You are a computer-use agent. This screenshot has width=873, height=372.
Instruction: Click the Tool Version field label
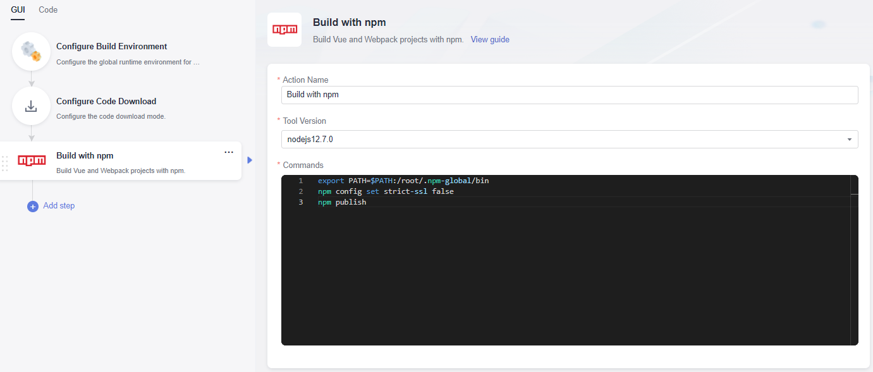coord(305,121)
